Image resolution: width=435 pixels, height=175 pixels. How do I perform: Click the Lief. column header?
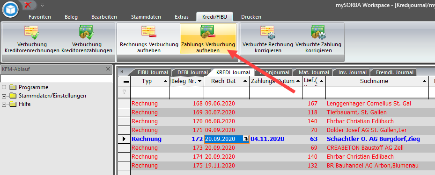pyautogui.click(x=314, y=81)
